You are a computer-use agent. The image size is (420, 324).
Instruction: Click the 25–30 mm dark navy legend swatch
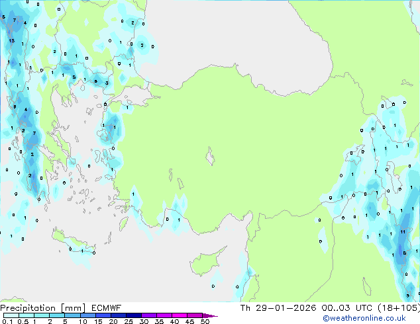click(x=134, y=315)
